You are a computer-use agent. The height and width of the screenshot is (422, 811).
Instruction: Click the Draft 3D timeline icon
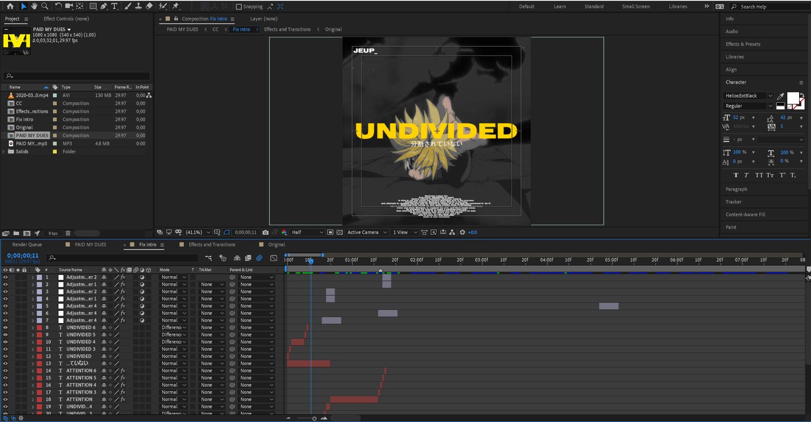pyautogui.click(x=222, y=258)
